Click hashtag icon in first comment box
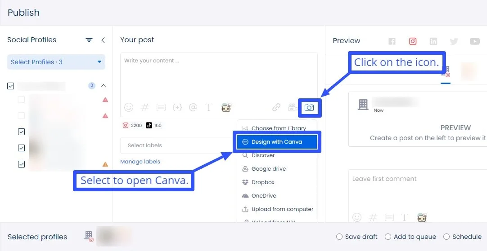Screen dimensions: 487x251 click(373, 217)
